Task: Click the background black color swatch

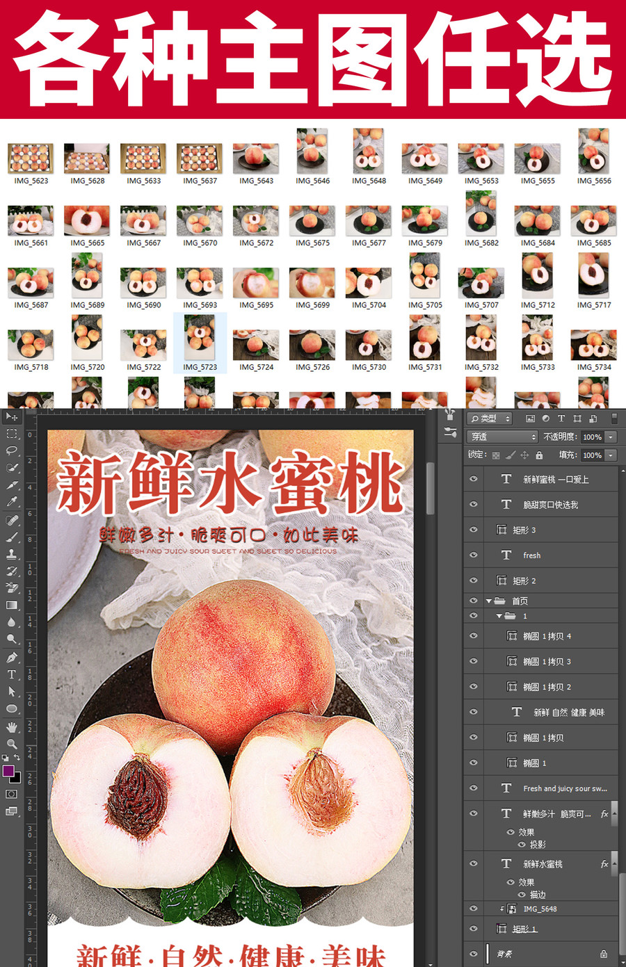Action: click(x=17, y=779)
